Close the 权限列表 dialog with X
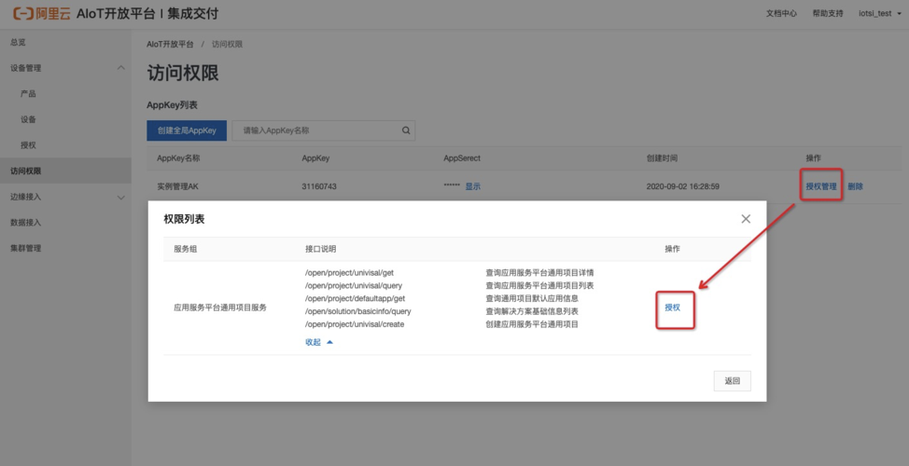Screen dimensions: 909x466 tap(746, 219)
